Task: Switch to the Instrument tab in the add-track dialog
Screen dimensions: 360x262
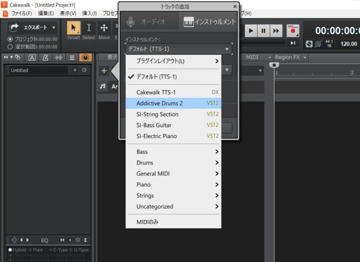Action: point(208,22)
